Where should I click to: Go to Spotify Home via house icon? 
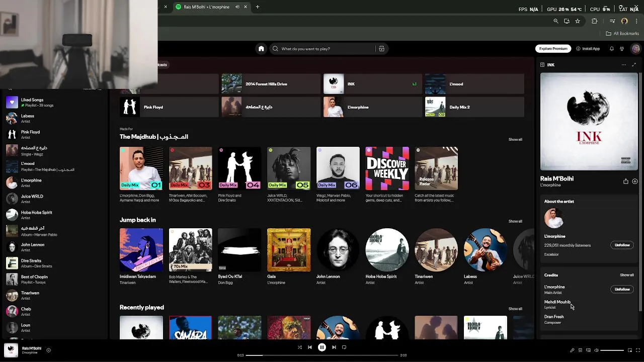[x=261, y=49]
